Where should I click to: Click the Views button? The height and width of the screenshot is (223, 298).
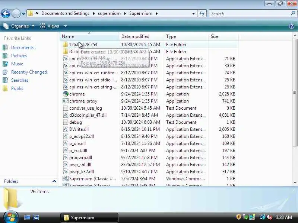[50, 26]
